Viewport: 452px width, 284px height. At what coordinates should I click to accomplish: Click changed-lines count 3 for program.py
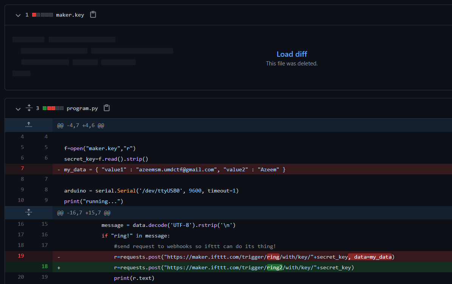tap(37, 108)
